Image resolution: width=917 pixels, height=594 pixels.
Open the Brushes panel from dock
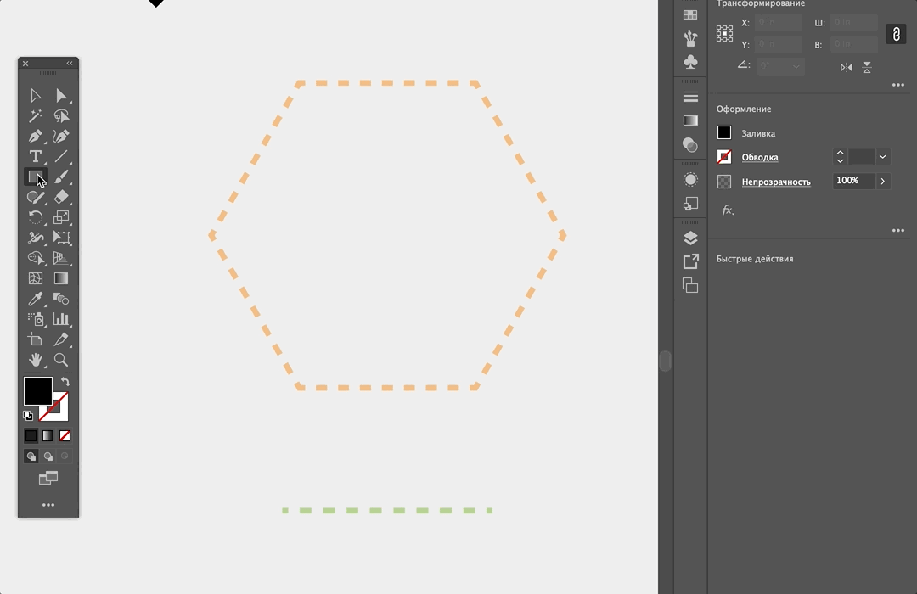pyautogui.click(x=690, y=38)
